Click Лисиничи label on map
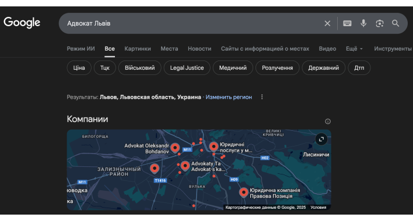Image resolution: width=413 pixels, height=221 pixels. point(316,155)
